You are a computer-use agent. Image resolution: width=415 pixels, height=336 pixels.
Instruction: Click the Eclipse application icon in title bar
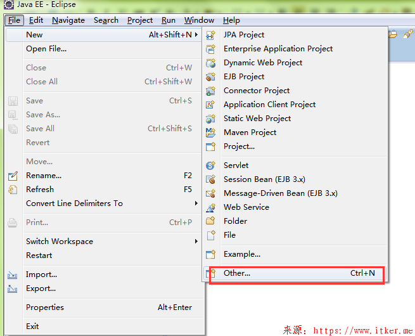[8, 4]
